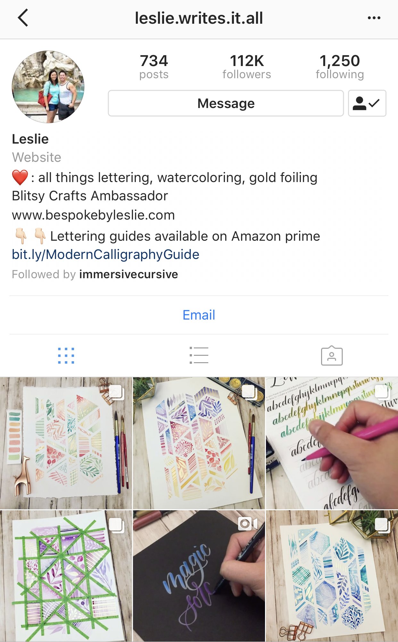Tap the back arrow icon
This screenshot has height=642, width=398.
(23, 18)
